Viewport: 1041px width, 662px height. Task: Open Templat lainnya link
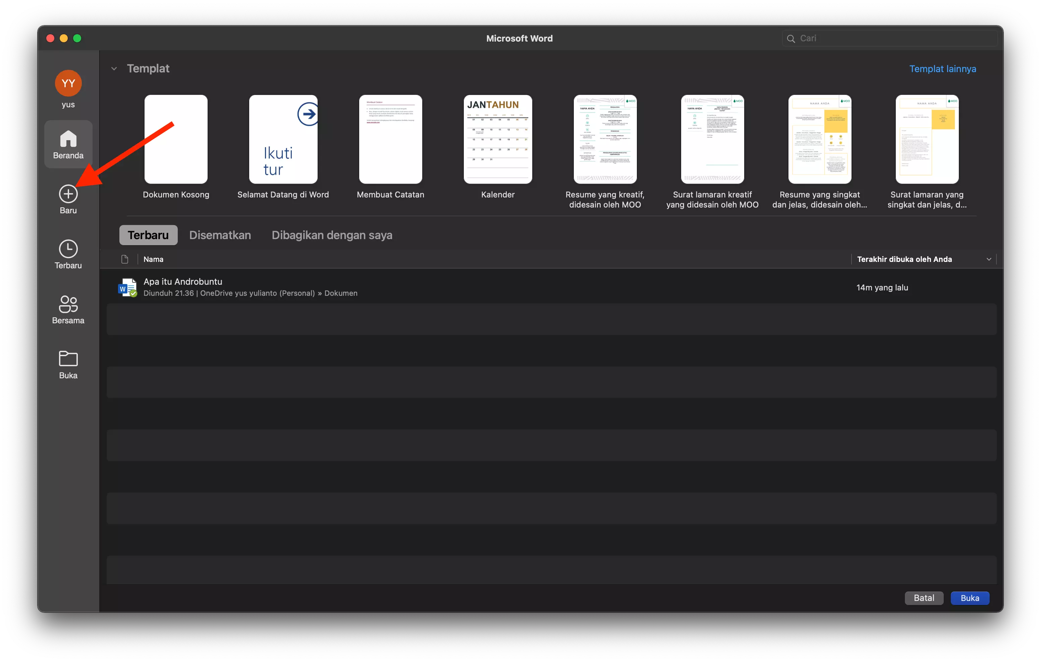942,68
